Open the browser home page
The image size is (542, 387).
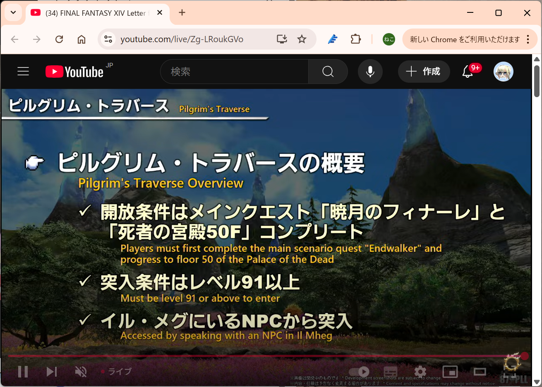[x=82, y=39]
